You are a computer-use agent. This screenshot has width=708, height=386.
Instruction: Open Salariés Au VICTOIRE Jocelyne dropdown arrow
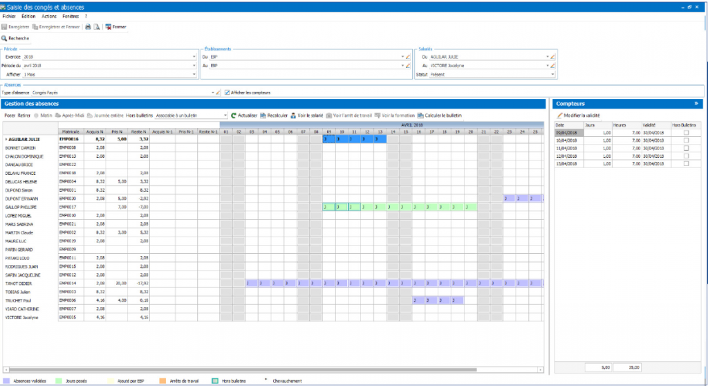click(x=548, y=66)
